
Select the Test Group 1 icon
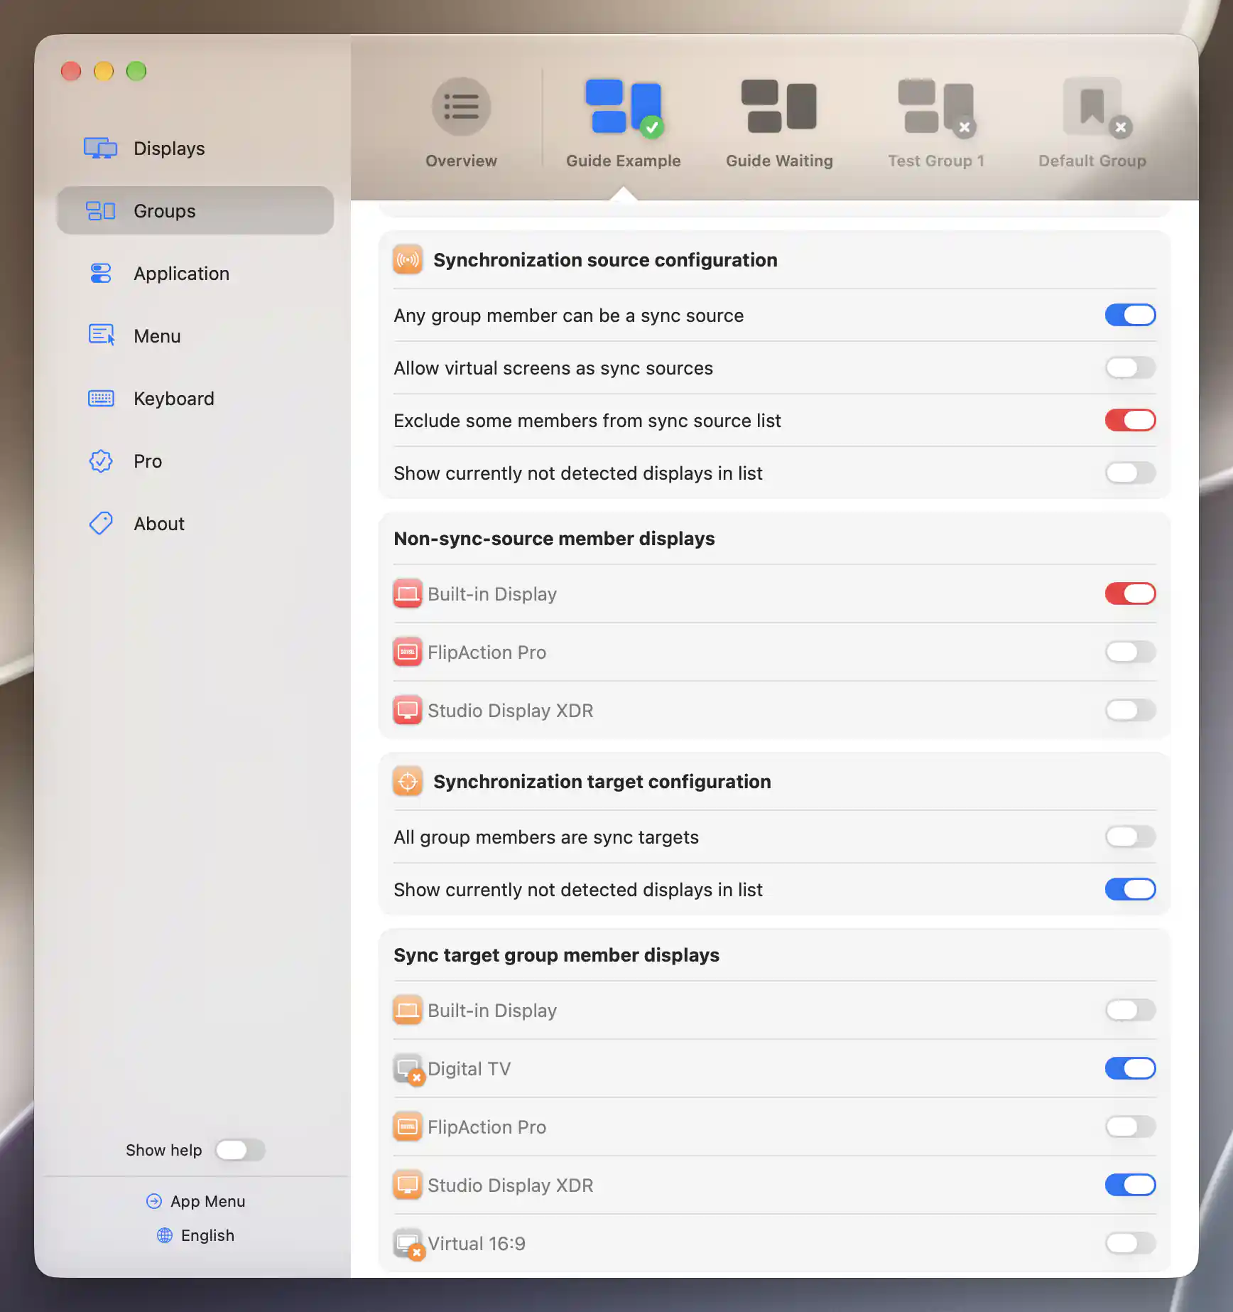pos(936,107)
